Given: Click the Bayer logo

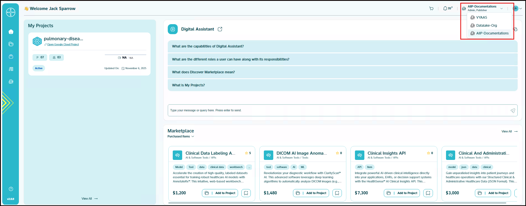Looking at the screenshot, I should pos(11,12).
